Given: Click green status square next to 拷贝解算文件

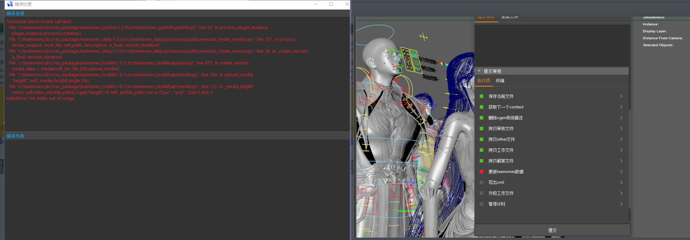Looking at the screenshot, I should (x=481, y=161).
